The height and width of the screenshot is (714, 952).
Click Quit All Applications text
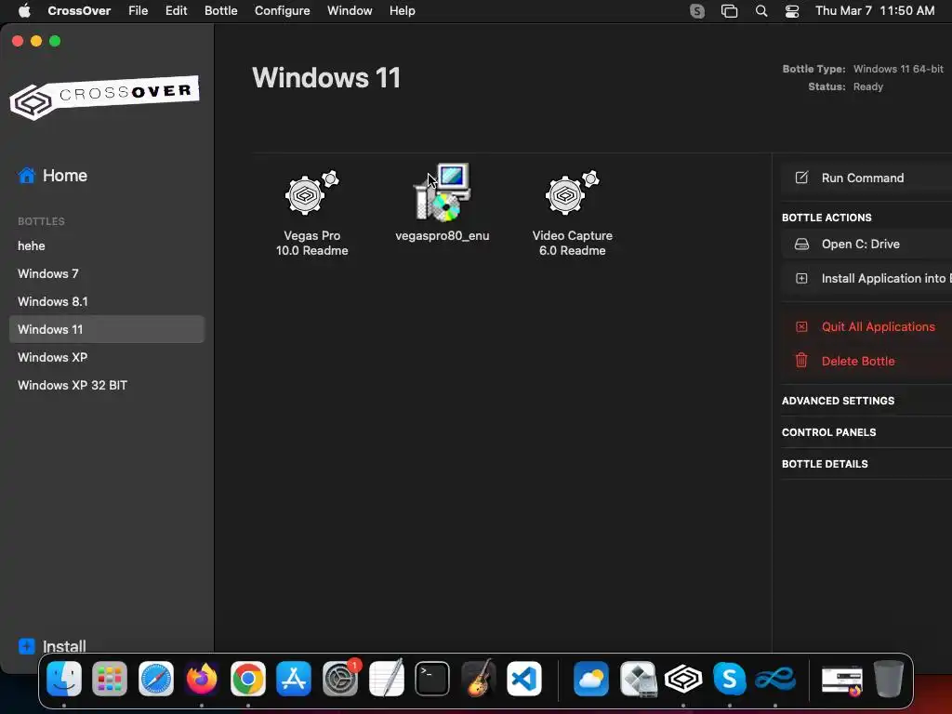(878, 326)
